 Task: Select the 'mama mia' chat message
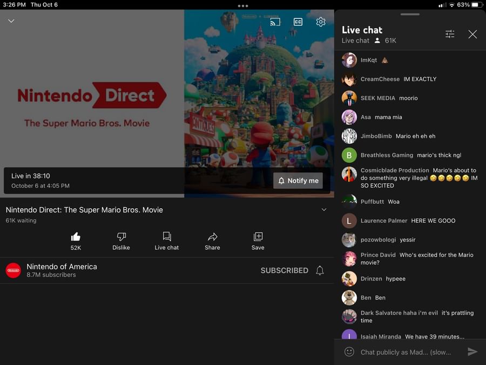coord(388,117)
